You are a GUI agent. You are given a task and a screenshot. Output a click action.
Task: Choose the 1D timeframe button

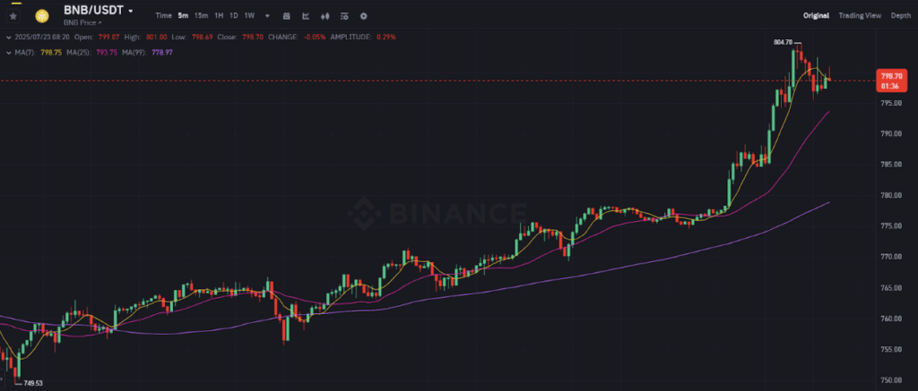point(233,16)
